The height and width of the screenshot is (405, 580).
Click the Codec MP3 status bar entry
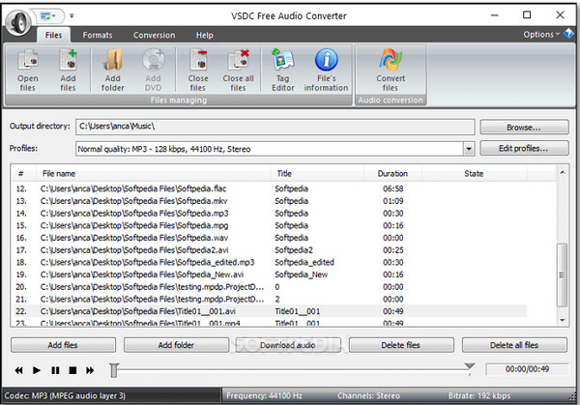[65, 395]
